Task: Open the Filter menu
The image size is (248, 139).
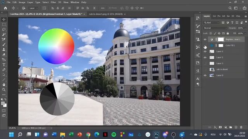Action: tap(53, 2)
